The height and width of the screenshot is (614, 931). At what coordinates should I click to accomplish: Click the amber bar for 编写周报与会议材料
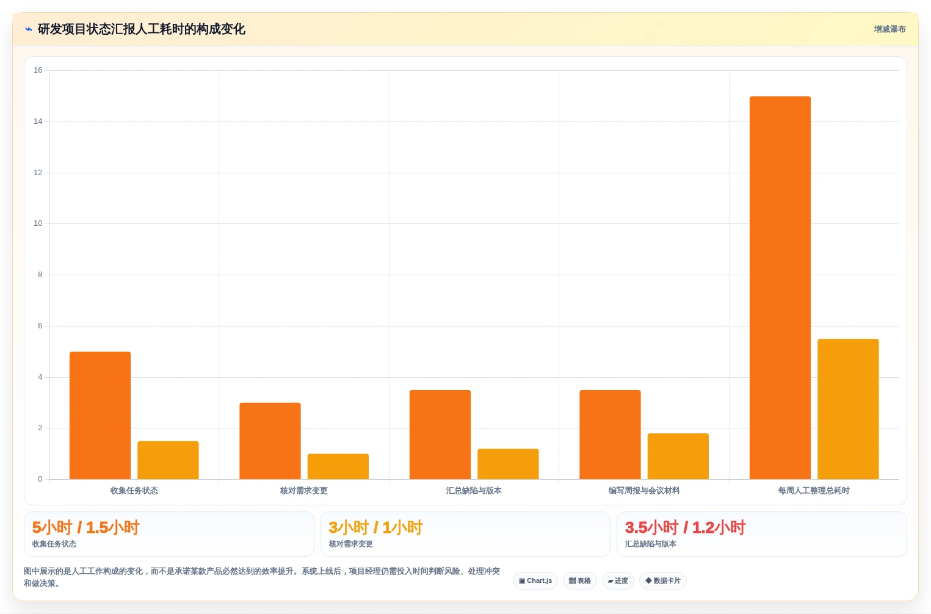678,456
